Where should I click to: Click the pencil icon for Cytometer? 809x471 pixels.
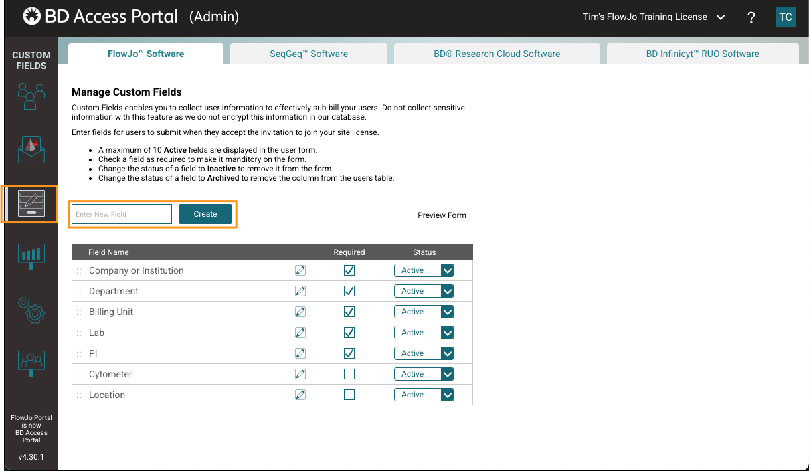[300, 374]
